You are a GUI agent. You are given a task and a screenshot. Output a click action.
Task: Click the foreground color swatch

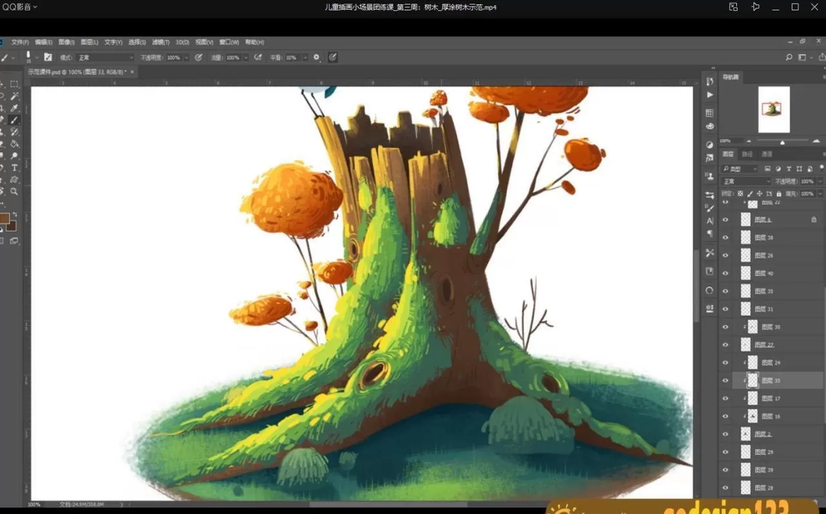point(4,218)
